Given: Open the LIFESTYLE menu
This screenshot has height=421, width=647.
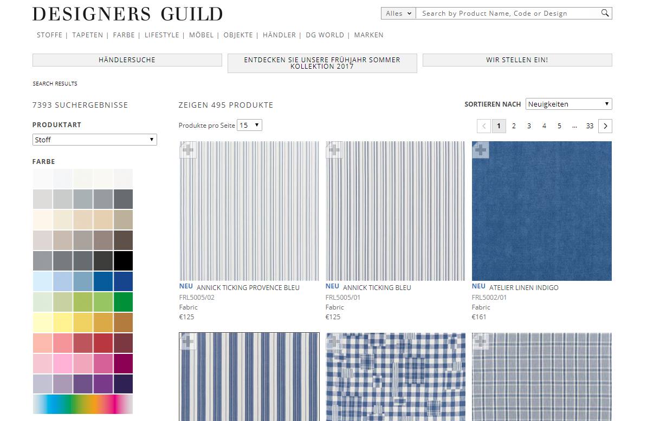Looking at the screenshot, I should (x=161, y=35).
